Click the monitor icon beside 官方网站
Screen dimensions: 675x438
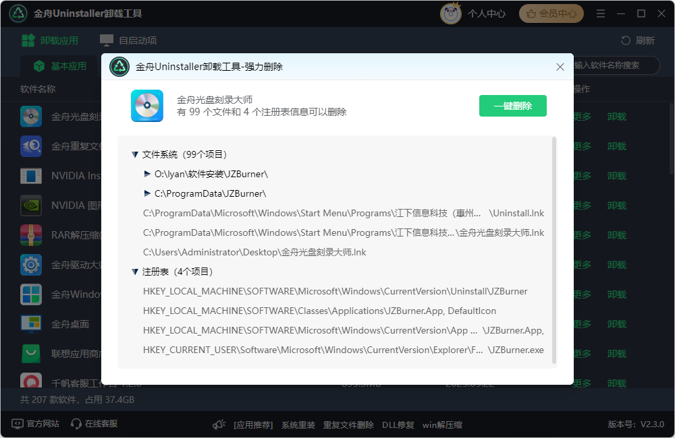(18, 424)
